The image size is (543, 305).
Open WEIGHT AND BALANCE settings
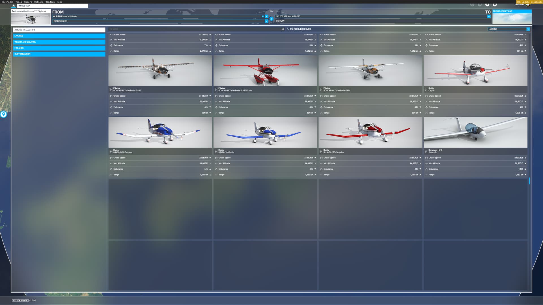coord(59,42)
